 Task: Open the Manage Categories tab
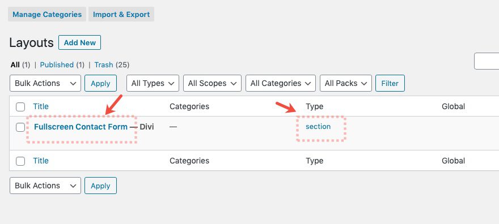pos(47,14)
